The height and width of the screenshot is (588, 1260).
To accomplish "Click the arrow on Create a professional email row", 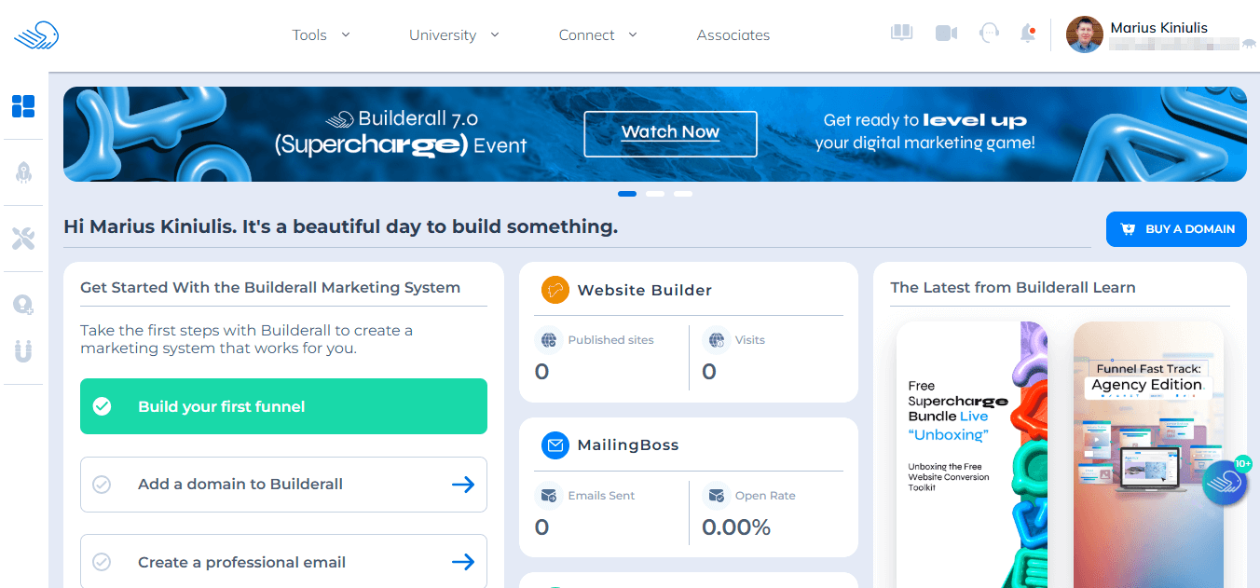I will (463, 562).
